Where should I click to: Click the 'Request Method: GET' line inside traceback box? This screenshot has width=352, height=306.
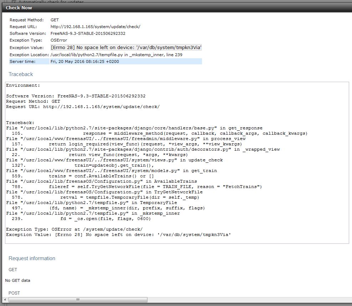(33, 101)
